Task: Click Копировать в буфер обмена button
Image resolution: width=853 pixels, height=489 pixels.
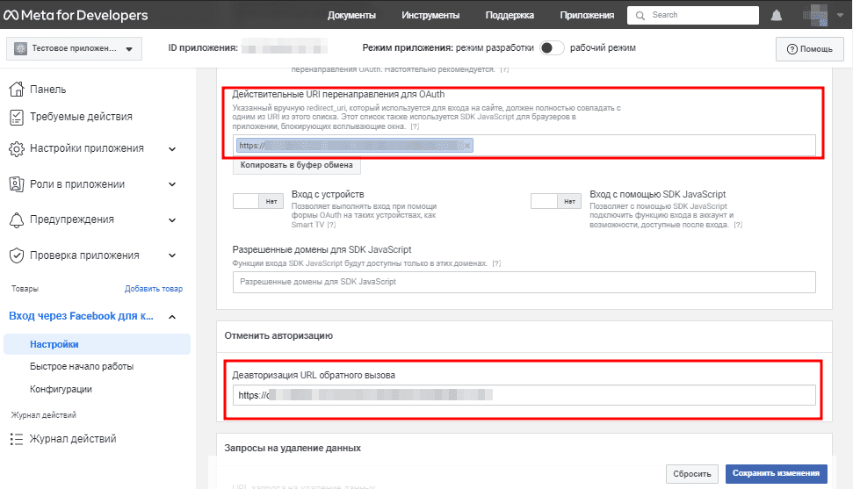Action: tap(296, 165)
